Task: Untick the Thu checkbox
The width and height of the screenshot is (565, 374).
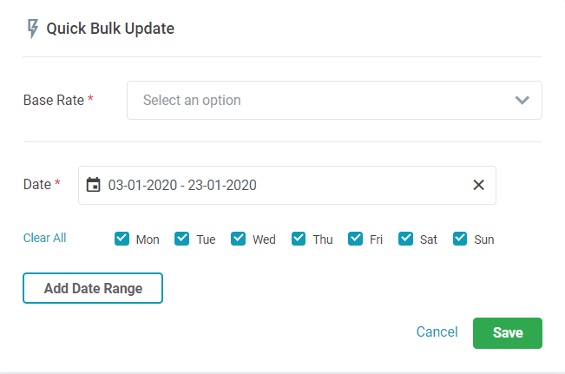Action: point(299,239)
